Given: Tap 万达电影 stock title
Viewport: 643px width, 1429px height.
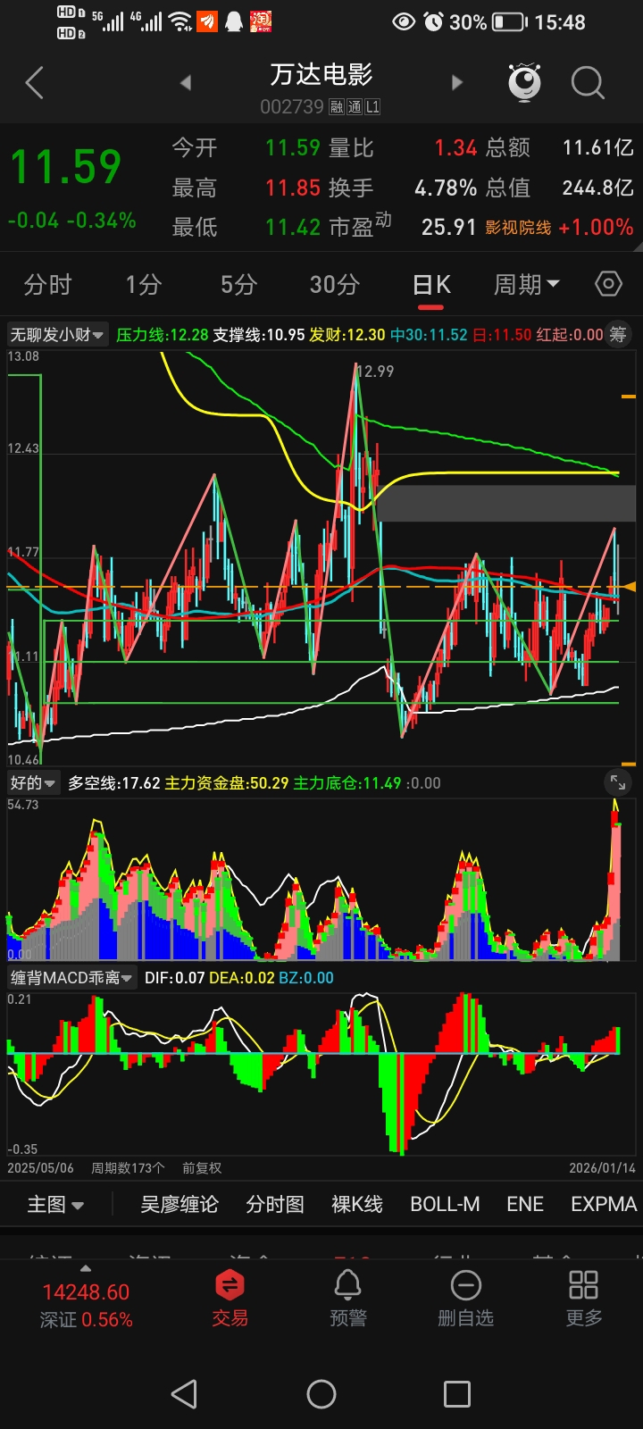Looking at the screenshot, I should pyautogui.click(x=321, y=75).
